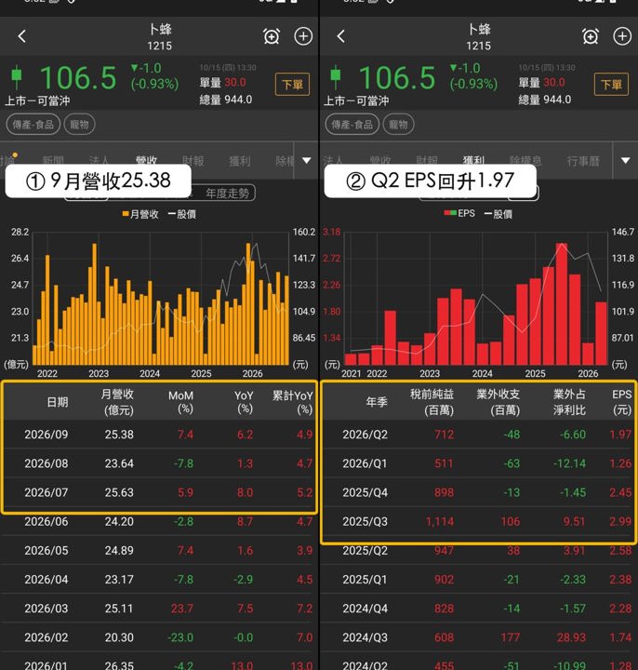
Task: Tap the back arrow in the left panel
Action: pos(22,36)
